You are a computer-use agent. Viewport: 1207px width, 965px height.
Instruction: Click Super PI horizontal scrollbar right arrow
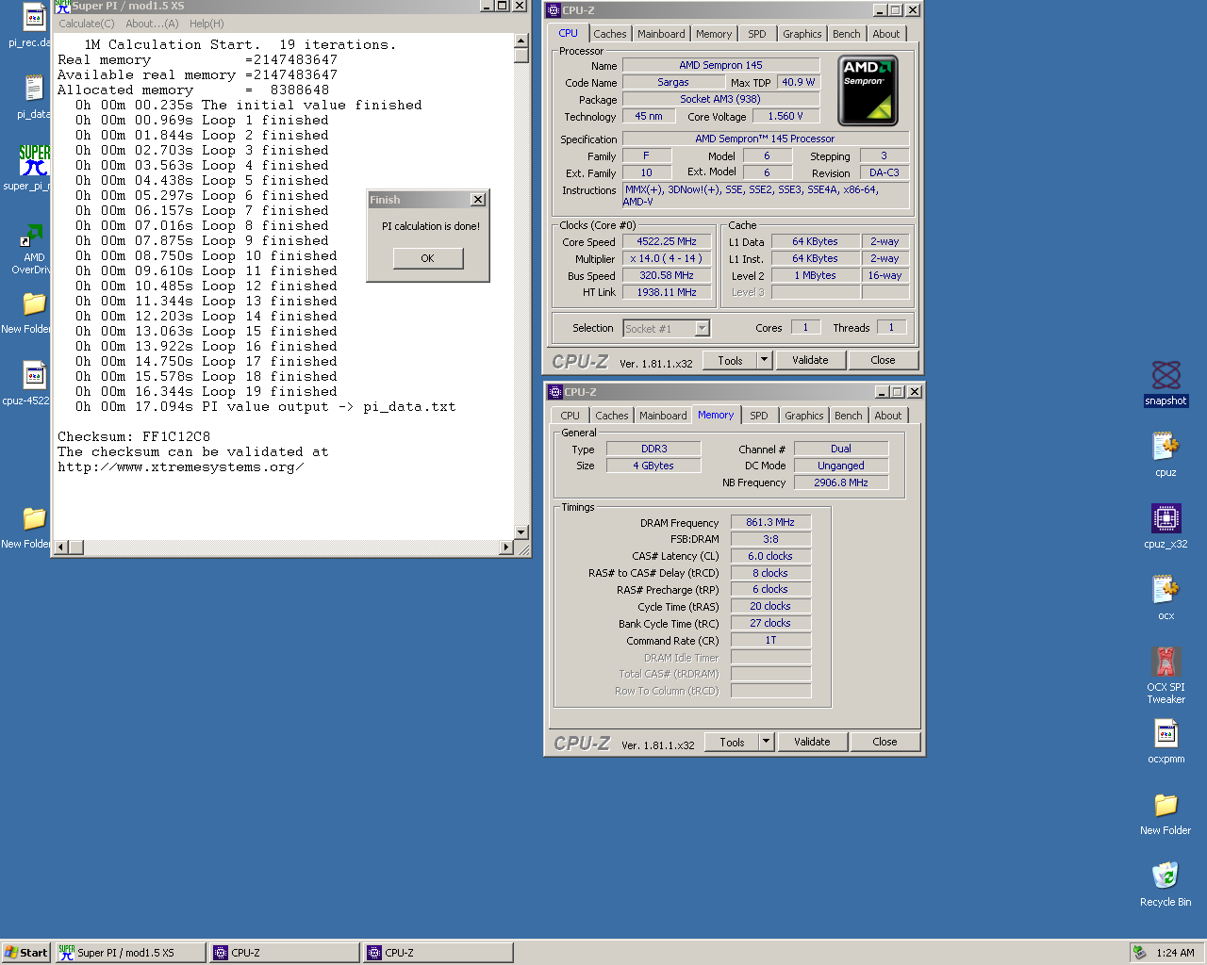pos(506,547)
